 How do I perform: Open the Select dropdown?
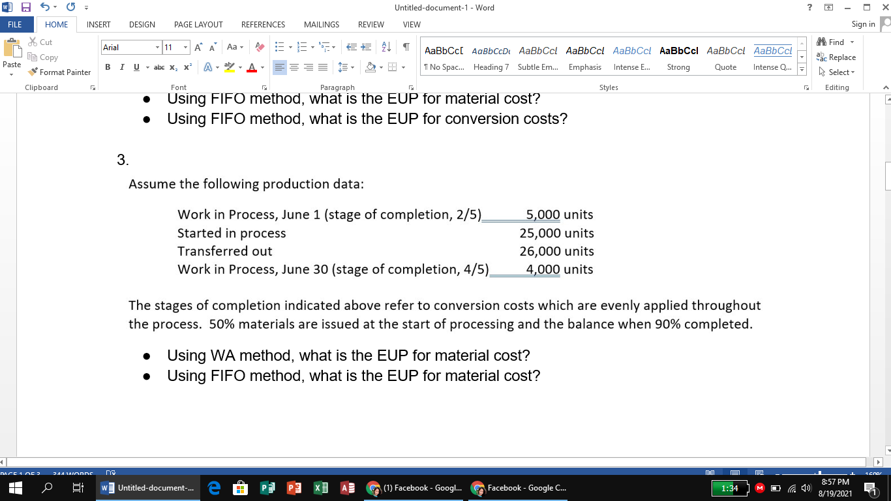tap(837, 72)
